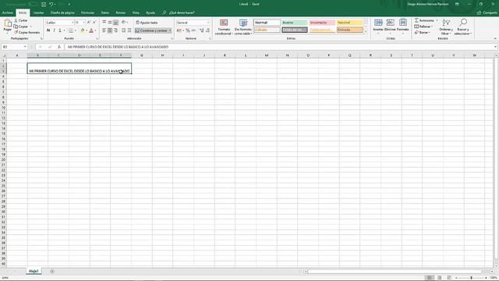The width and height of the screenshot is (499, 281).
Task: Toggle underline S formatting
Action: coord(60,30)
